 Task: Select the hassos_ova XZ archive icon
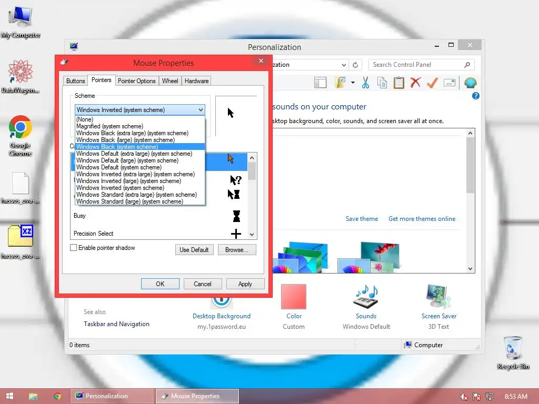pyautogui.click(x=21, y=236)
